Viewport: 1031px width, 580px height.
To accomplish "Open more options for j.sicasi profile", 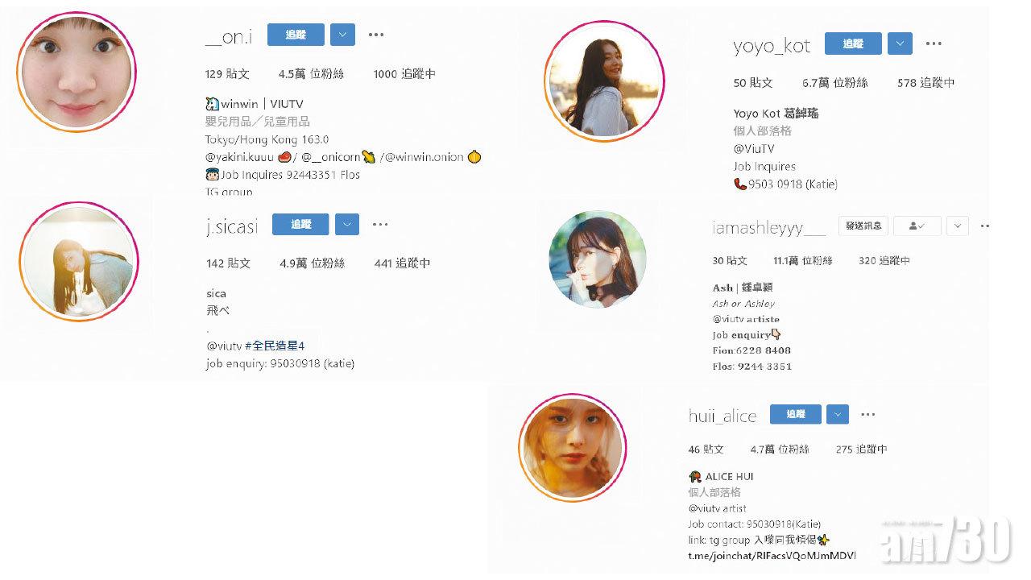I will point(380,225).
